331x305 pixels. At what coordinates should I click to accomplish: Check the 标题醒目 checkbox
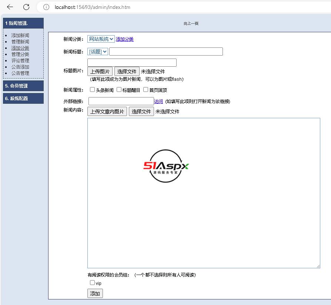pyautogui.click(x=119, y=90)
